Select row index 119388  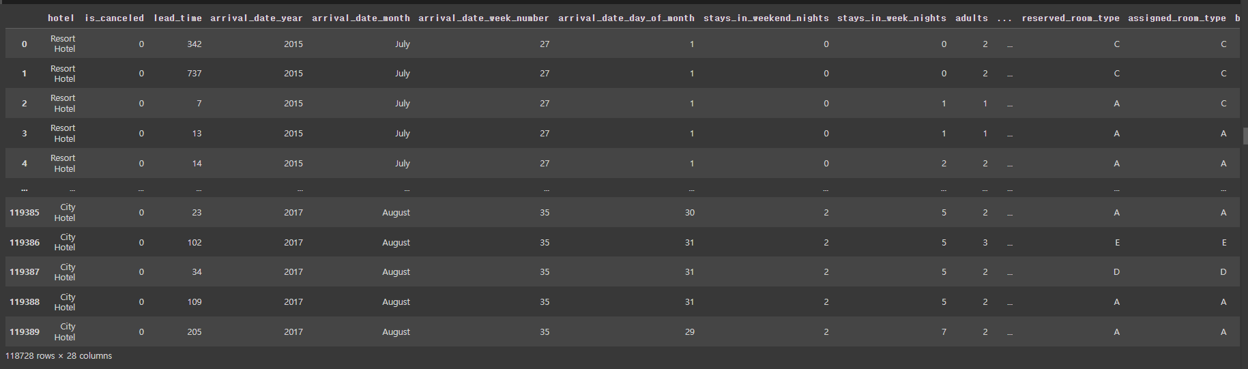coord(25,302)
